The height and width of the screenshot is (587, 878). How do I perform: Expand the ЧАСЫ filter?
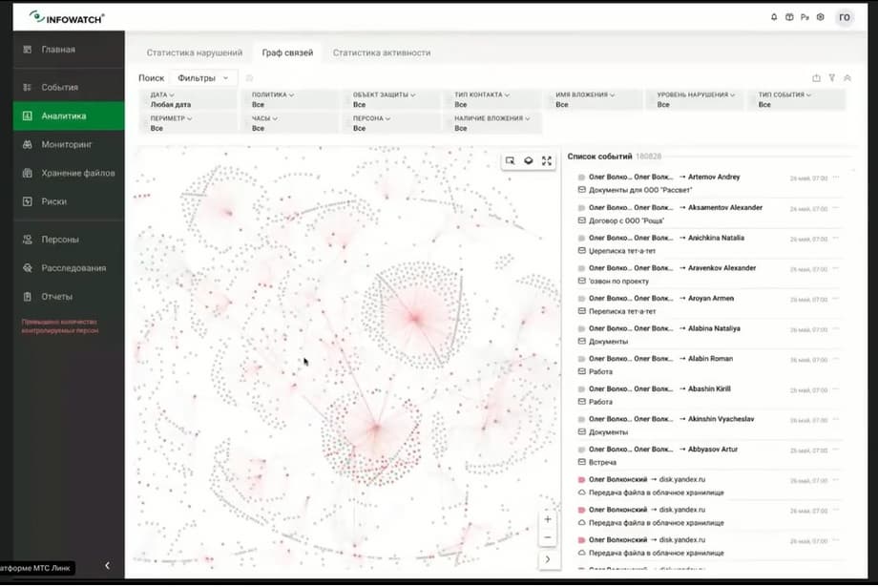[289, 123]
